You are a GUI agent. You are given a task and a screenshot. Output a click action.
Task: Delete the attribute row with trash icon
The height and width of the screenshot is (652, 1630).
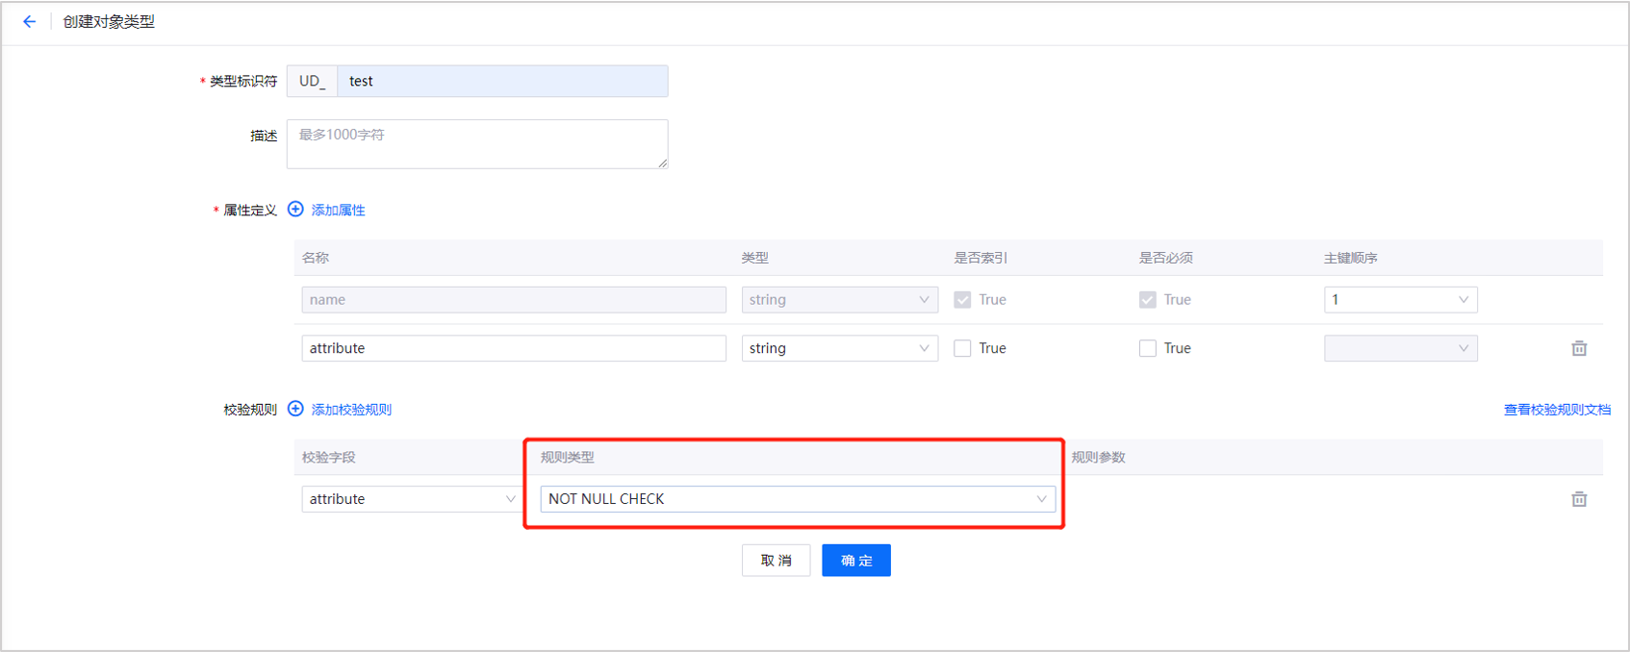pos(1579,348)
